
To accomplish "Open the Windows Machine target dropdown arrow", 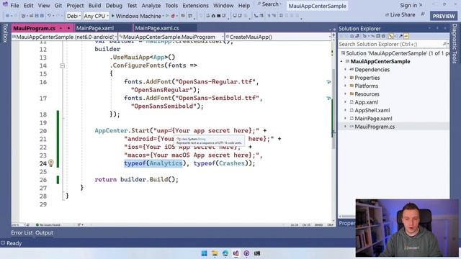I will coord(164,16).
